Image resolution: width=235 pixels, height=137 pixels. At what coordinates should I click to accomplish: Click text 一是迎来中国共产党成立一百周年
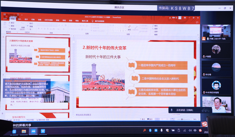[157, 65]
